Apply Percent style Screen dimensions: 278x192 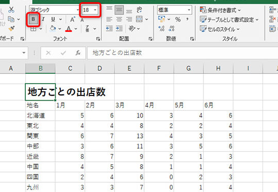pyautogui.click(x=178, y=20)
